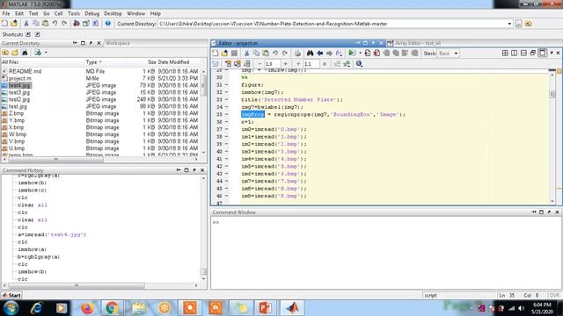This screenshot has width=563, height=316.
Task: Multiply cell value times button
Action: click(x=325, y=64)
